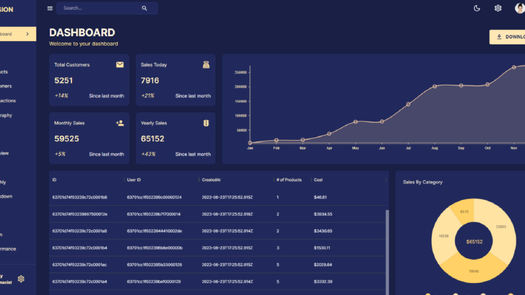Click Yearly Sales value 65152
The height and width of the screenshot is (295, 525).
(153, 139)
